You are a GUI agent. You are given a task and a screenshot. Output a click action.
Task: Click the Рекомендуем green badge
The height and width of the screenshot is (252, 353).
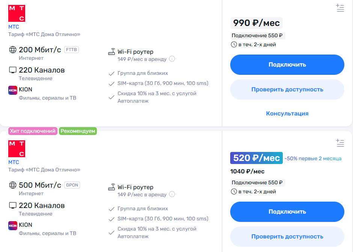[x=78, y=131]
